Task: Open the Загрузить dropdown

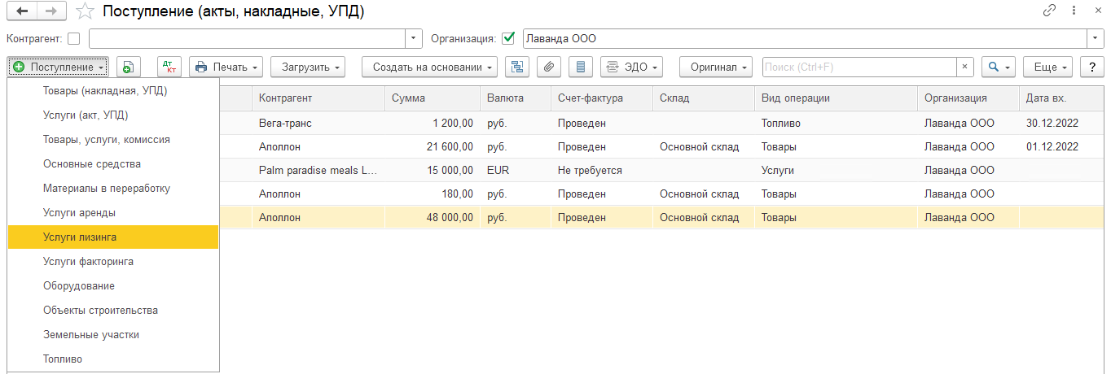Action: pyautogui.click(x=308, y=67)
